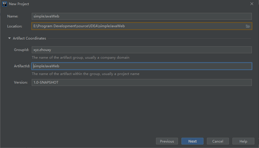Click the 'Artifact Coordinates' section title
This screenshot has height=148, width=259.
[29, 38]
